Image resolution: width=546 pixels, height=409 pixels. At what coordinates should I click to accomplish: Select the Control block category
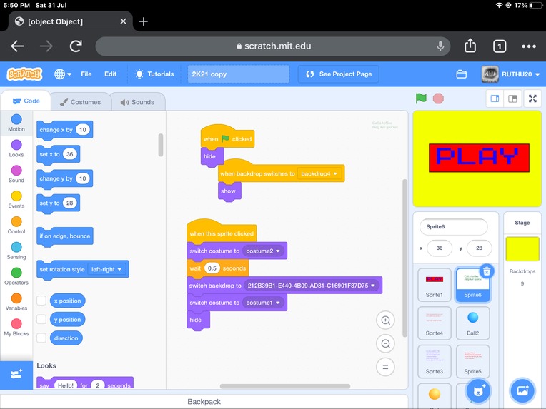pyautogui.click(x=16, y=226)
